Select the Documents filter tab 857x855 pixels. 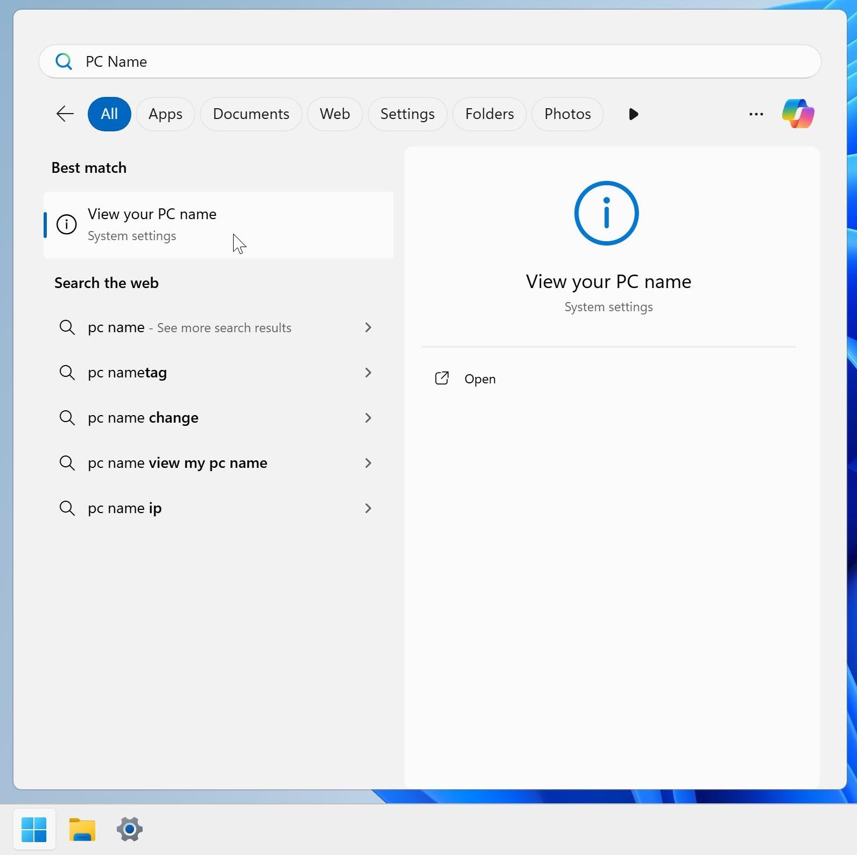click(251, 114)
